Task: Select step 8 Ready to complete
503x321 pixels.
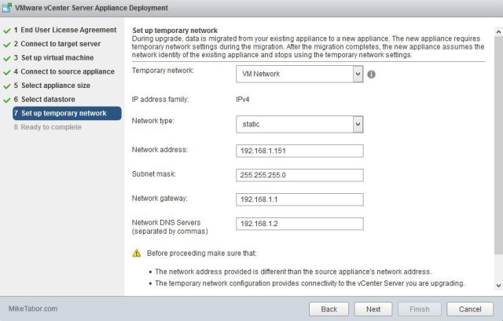Action: (47, 127)
